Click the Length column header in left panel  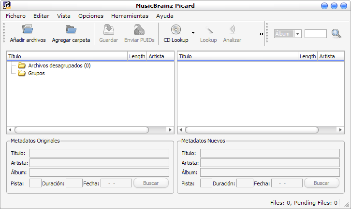[137, 56]
